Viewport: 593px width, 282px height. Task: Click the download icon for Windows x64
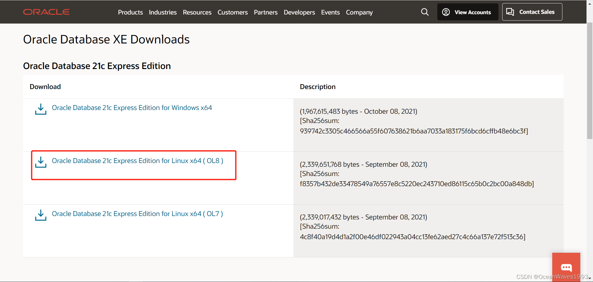click(x=41, y=109)
